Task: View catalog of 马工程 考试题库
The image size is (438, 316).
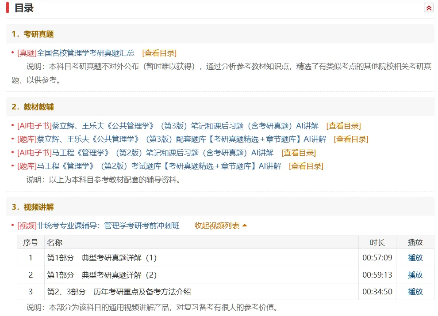Action: pyautogui.click(x=306, y=166)
